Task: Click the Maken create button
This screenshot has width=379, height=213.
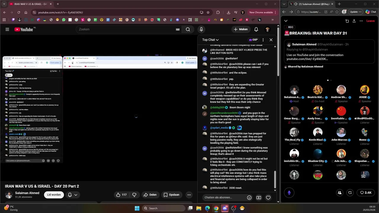Action: (241, 29)
